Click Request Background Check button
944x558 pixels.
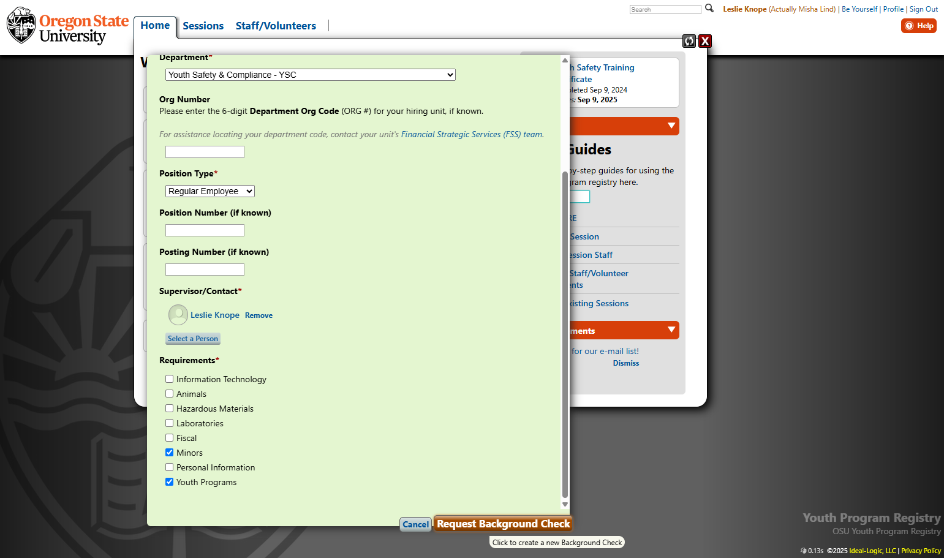[503, 524]
